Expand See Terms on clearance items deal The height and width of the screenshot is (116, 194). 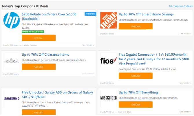(88, 74)
